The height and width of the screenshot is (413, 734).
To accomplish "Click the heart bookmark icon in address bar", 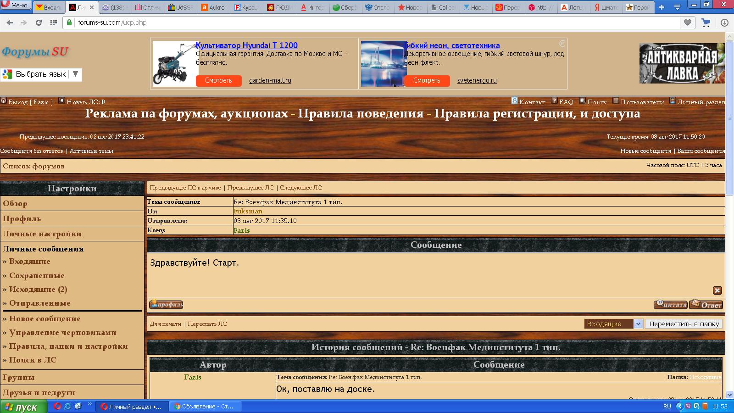I will [687, 22].
